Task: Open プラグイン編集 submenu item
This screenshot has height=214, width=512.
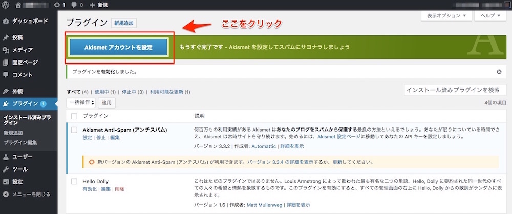Action: pos(20,143)
